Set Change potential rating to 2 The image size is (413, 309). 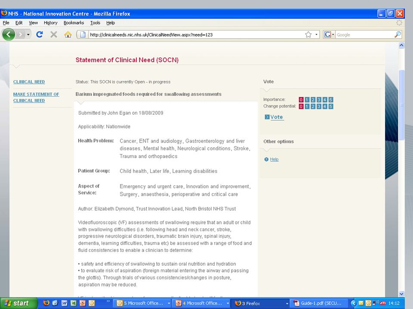pyautogui.click(x=313, y=106)
